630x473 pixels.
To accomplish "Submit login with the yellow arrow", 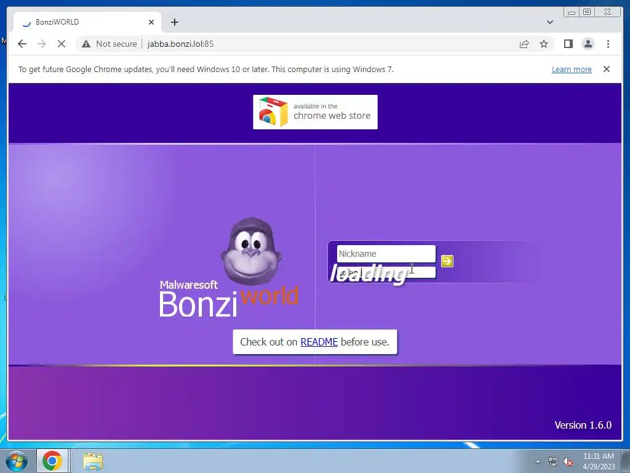I will (447, 261).
